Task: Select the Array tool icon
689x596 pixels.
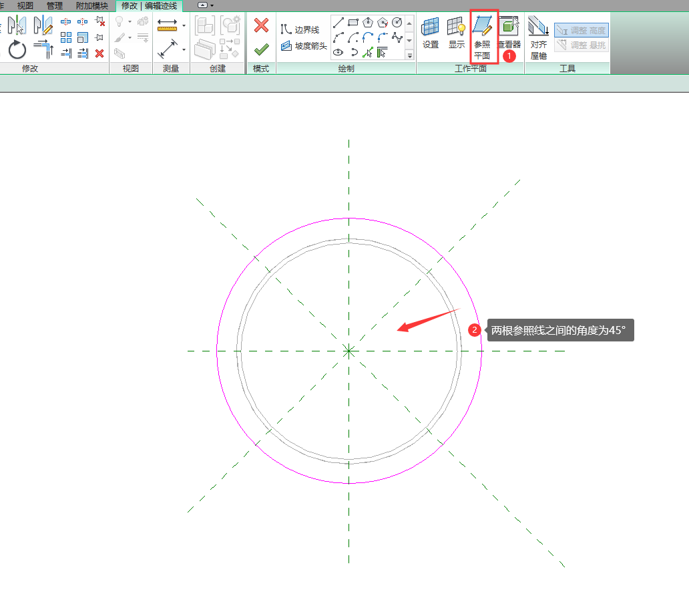Action: [66, 37]
